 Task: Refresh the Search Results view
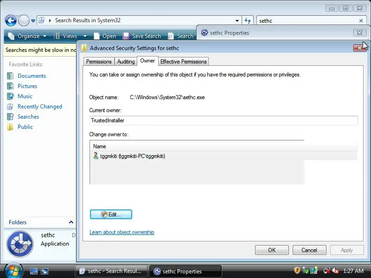click(248, 20)
